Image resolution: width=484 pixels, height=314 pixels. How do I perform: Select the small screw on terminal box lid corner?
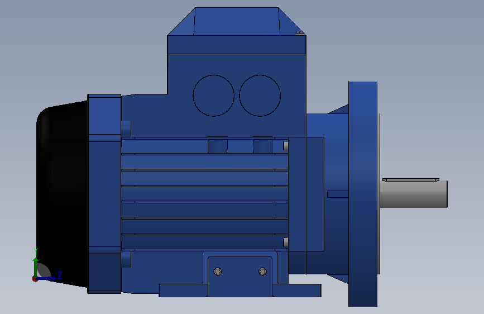[x=299, y=33]
